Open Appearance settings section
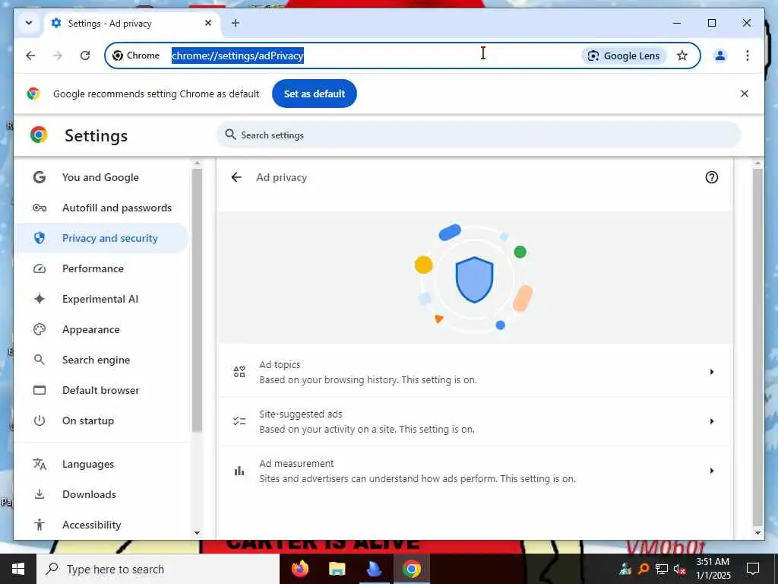The height and width of the screenshot is (584, 778). [x=102, y=329]
